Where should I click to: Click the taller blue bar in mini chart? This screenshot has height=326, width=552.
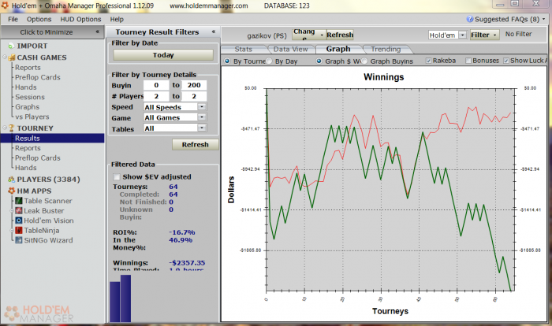(x=125, y=298)
